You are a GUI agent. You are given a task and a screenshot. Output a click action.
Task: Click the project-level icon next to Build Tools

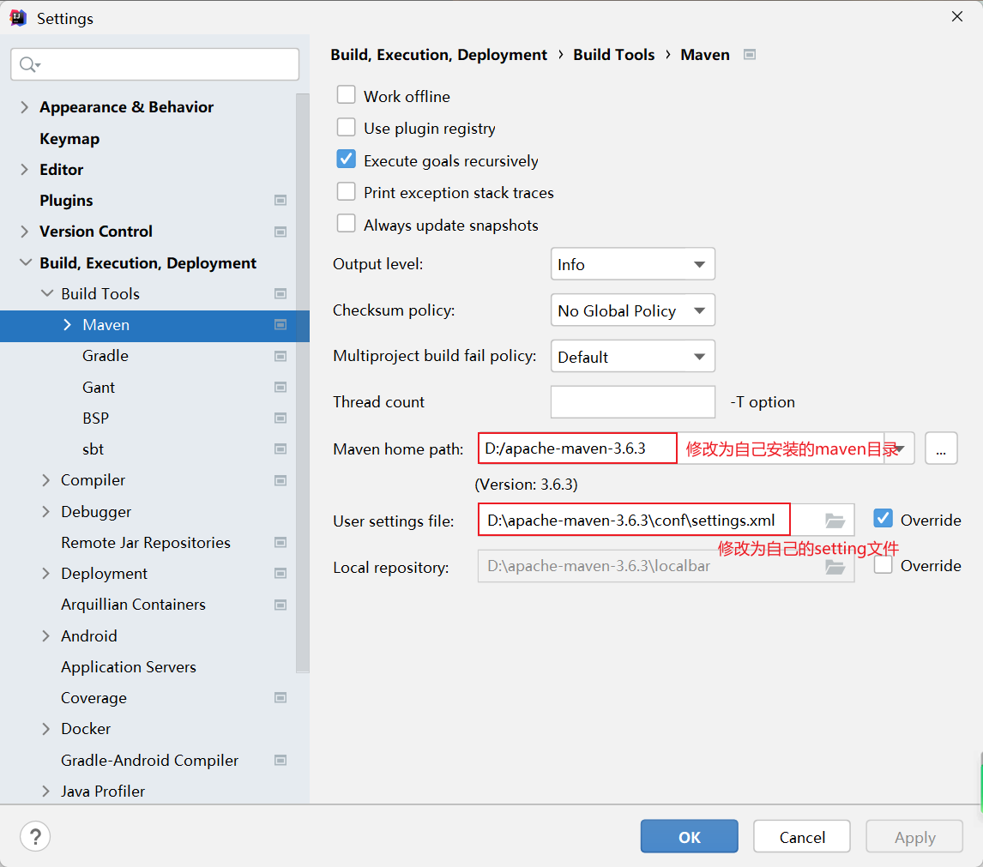280,293
